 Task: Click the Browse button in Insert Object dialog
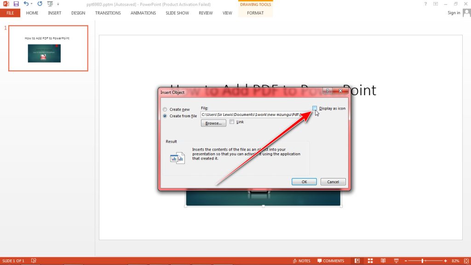(x=213, y=123)
